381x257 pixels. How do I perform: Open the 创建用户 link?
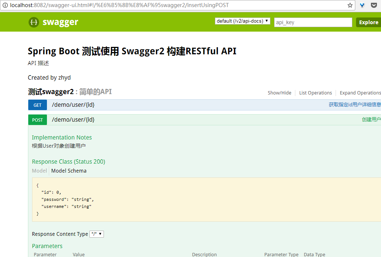point(371,119)
